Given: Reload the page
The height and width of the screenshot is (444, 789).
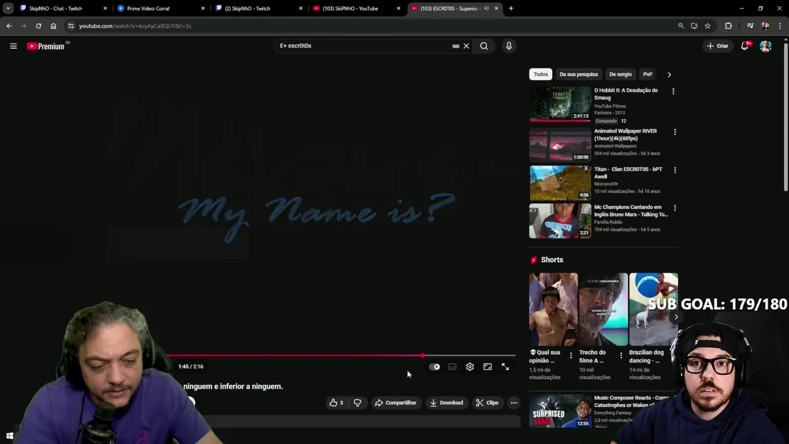Looking at the screenshot, I should click(38, 26).
